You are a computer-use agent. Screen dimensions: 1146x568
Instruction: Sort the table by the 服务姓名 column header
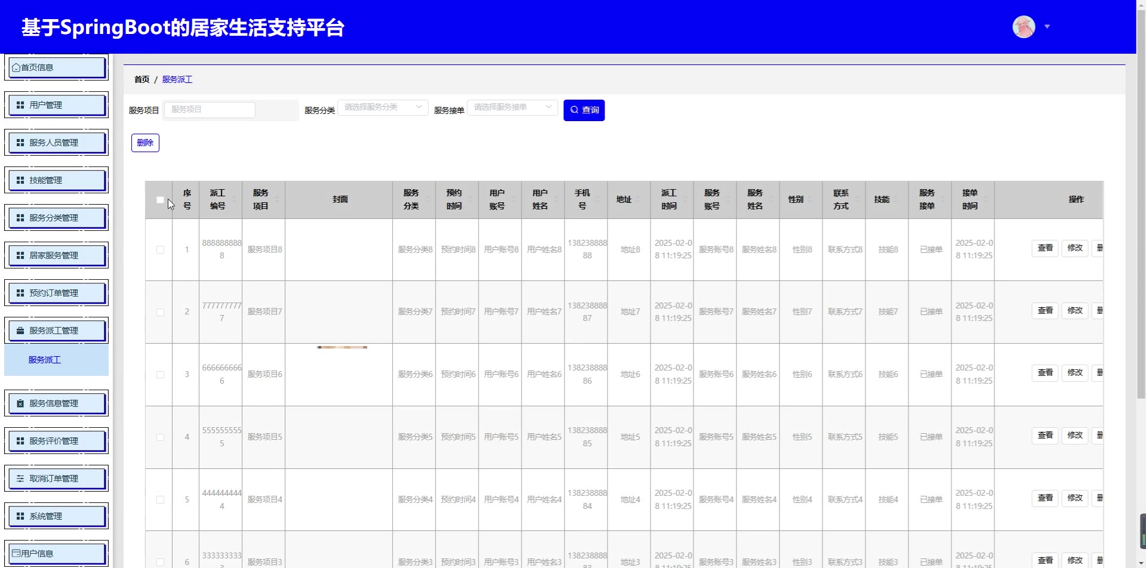click(757, 200)
